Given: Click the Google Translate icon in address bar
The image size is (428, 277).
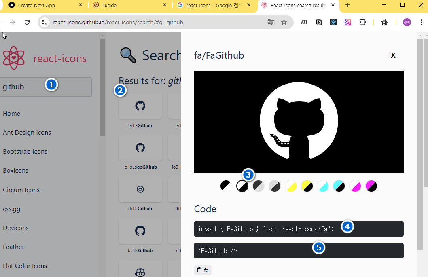Looking at the screenshot, I should 271,22.
